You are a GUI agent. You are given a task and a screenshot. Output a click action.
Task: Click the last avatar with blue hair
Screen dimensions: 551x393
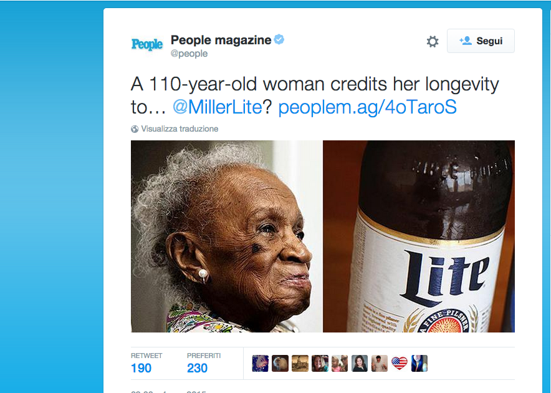(419, 364)
